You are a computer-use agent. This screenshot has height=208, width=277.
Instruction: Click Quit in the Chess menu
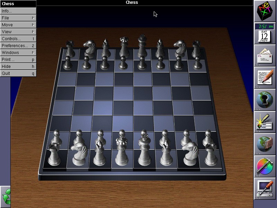point(18,73)
